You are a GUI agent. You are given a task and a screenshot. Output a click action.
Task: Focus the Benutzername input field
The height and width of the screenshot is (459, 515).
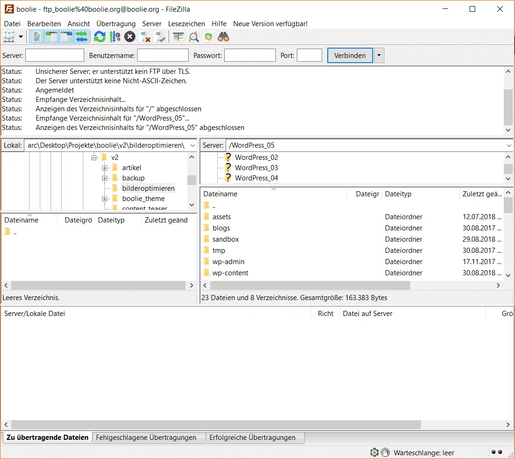point(163,55)
